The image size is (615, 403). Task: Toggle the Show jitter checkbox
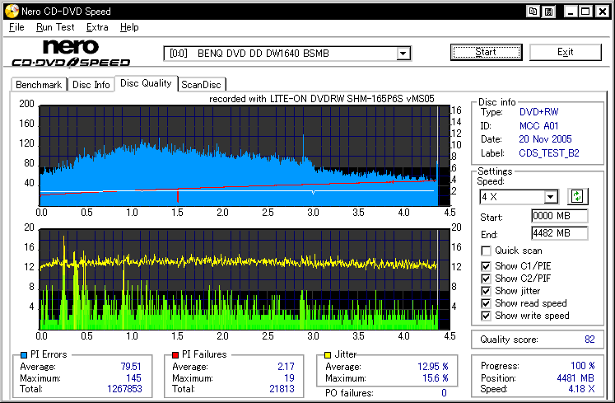(x=487, y=291)
